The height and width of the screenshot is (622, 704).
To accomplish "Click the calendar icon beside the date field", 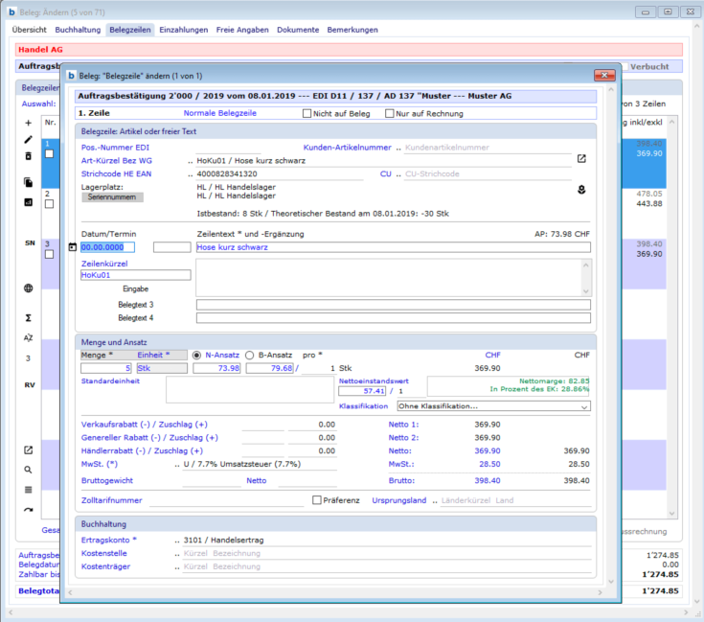I will [x=73, y=247].
